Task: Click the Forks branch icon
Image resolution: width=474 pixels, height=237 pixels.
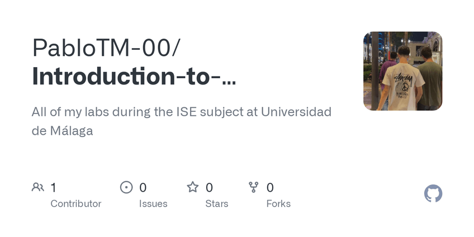Action: click(x=254, y=187)
